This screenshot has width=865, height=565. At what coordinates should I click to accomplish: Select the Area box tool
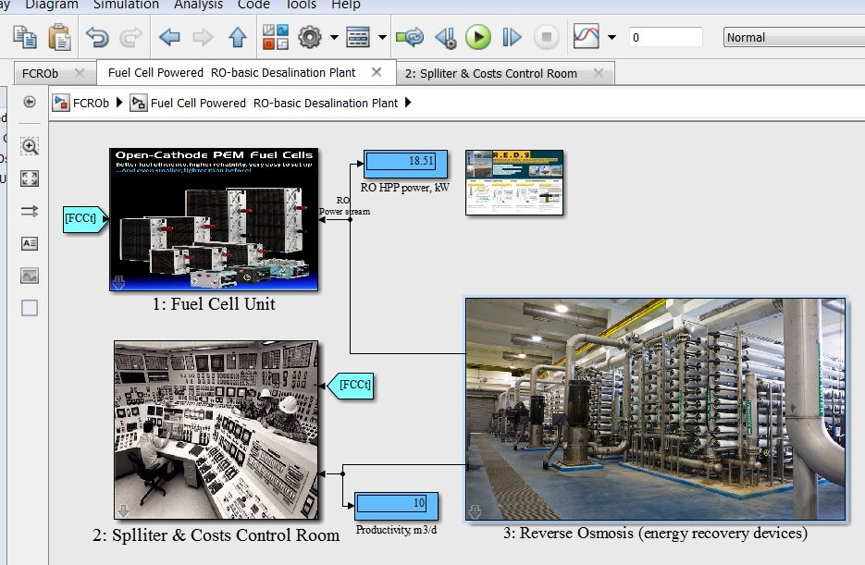[30, 308]
